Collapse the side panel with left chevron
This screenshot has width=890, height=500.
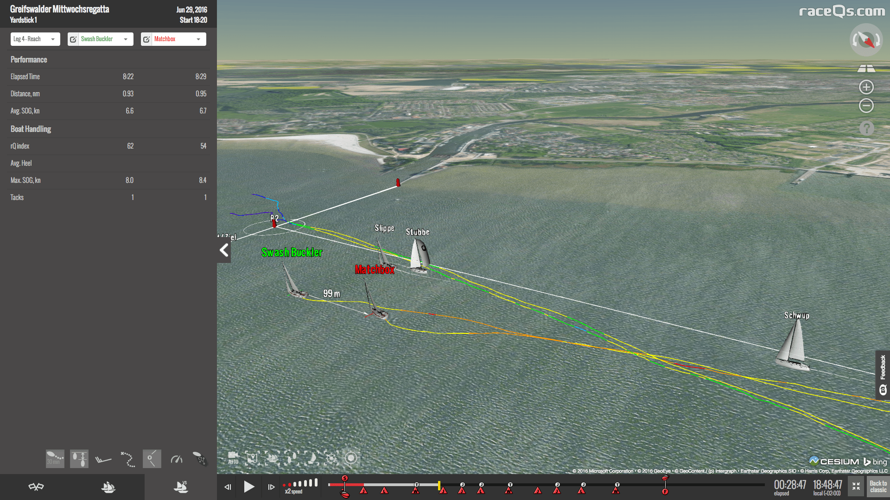(x=224, y=250)
